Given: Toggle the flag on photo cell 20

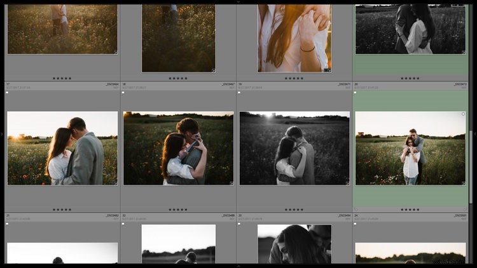Looking at the screenshot, I should 355,93.
